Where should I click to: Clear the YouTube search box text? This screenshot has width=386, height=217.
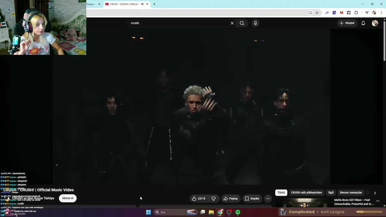tap(232, 23)
